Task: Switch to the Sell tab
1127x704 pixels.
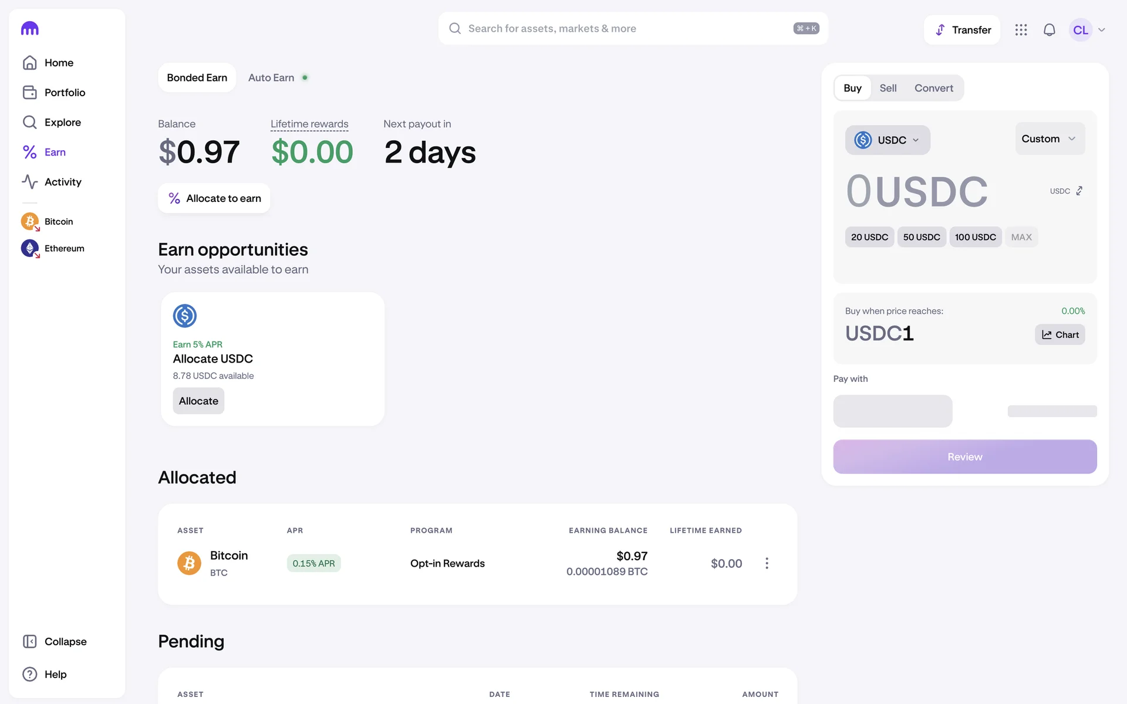Action: (x=888, y=88)
